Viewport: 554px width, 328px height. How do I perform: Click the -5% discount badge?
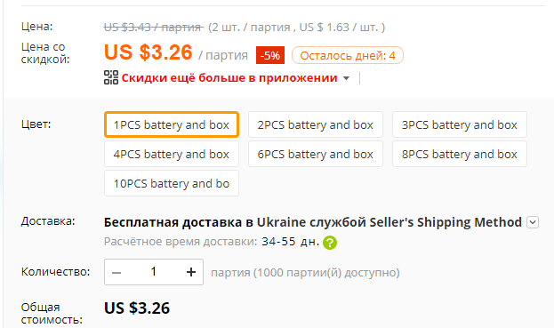(270, 55)
